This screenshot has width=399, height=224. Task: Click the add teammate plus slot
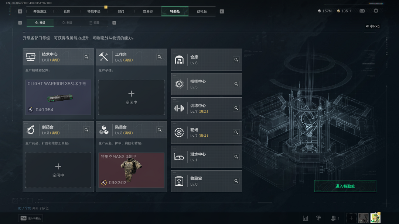[x=351, y=218]
